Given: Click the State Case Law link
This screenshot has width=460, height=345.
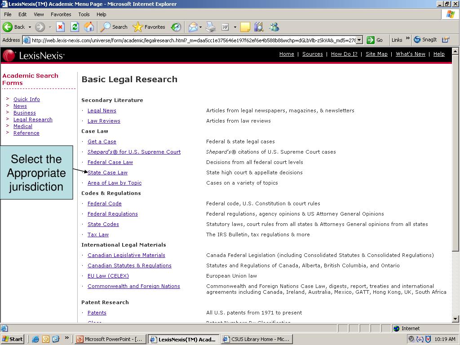Looking at the screenshot, I should pyautogui.click(x=108, y=172).
